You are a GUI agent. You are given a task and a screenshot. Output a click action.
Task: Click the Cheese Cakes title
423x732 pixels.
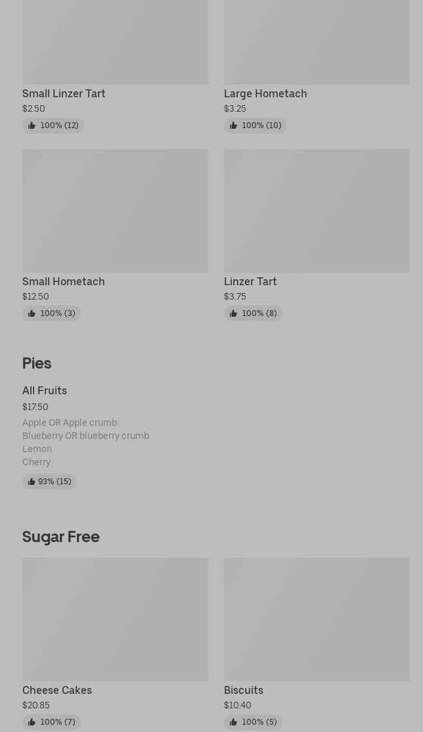point(57,691)
